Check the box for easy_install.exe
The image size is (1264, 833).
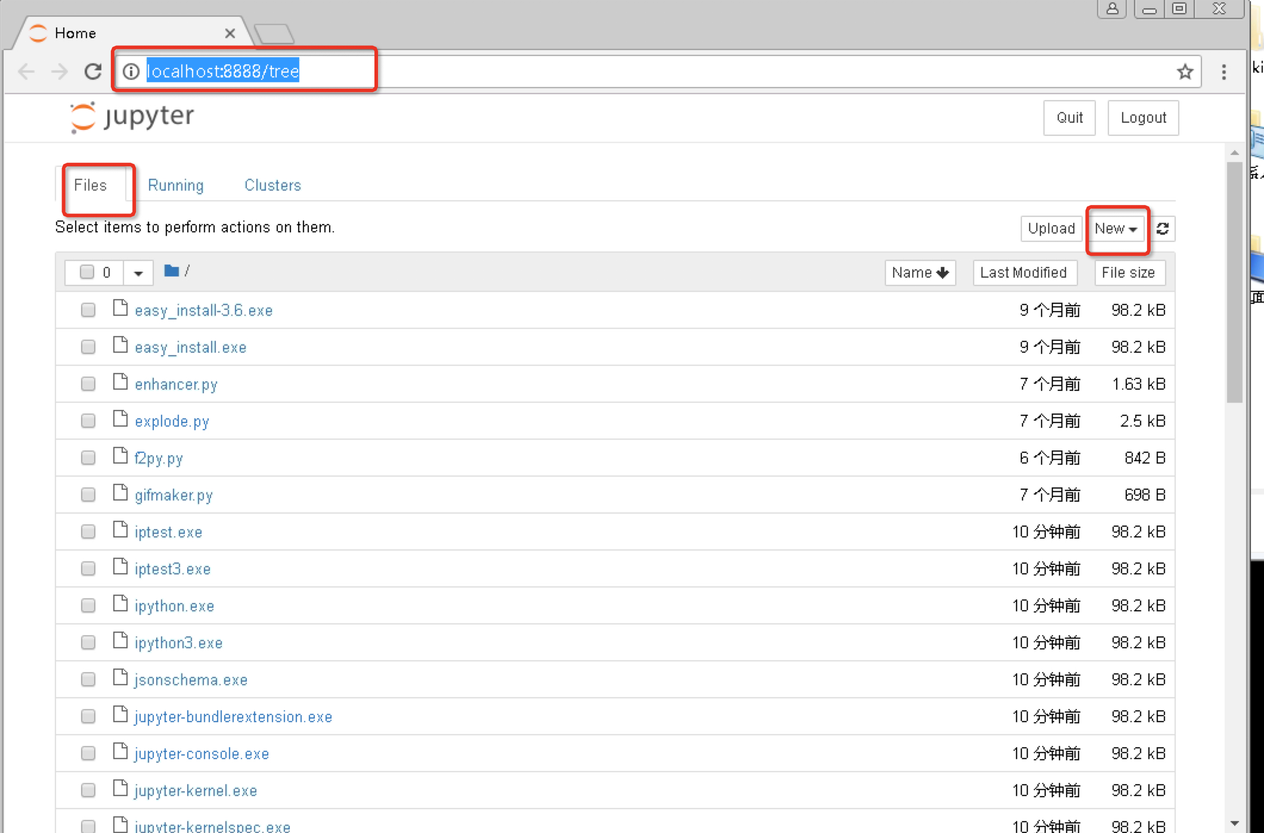click(88, 347)
